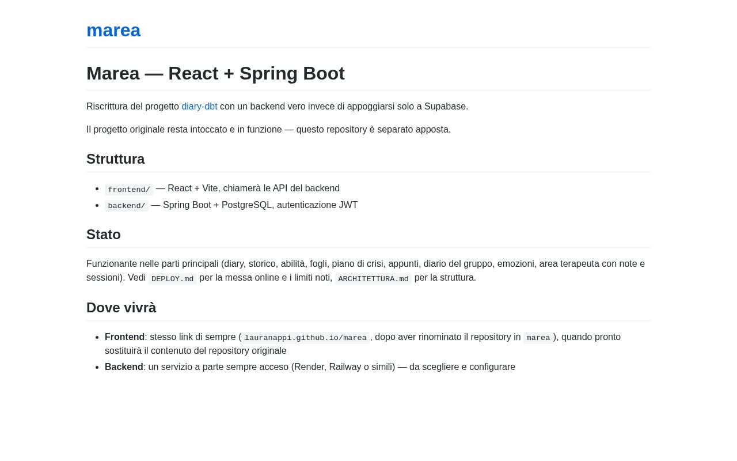Click the text 'Spring Boot + PostgreSQL, autenticazione JWT'
The width and height of the screenshot is (737, 461).
[x=260, y=205]
